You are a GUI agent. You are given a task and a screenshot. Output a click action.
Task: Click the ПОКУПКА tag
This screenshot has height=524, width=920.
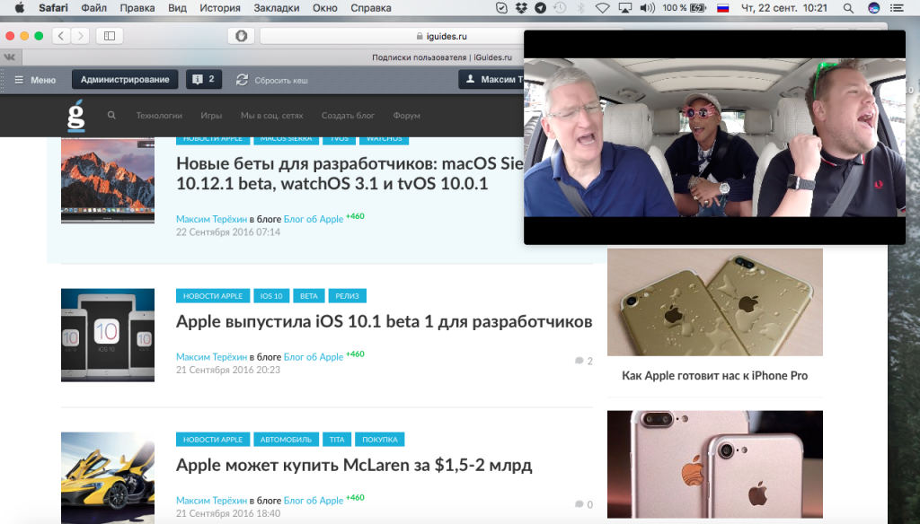point(380,440)
